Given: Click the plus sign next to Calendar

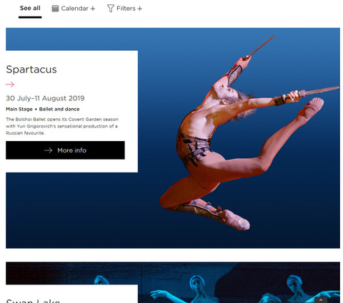Looking at the screenshot, I should [x=93, y=9].
